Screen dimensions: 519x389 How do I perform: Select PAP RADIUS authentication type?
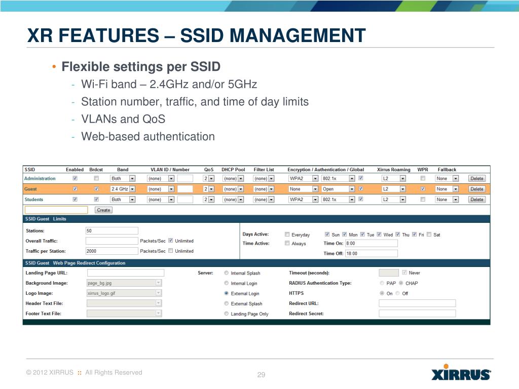pos(382,283)
